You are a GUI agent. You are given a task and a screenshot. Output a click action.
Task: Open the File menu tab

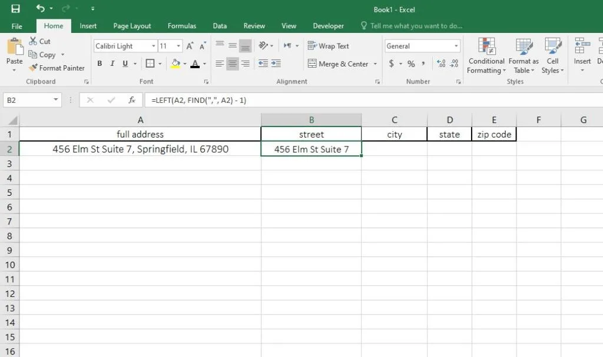click(17, 26)
